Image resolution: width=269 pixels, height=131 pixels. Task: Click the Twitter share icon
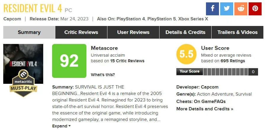pyautogui.click(x=227, y=9)
